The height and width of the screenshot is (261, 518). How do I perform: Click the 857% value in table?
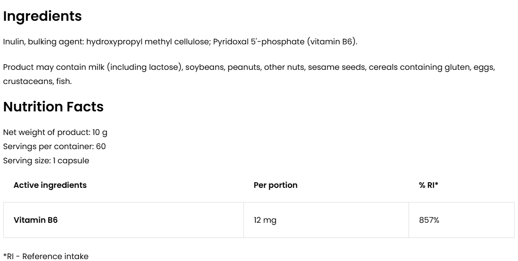pyautogui.click(x=429, y=220)
